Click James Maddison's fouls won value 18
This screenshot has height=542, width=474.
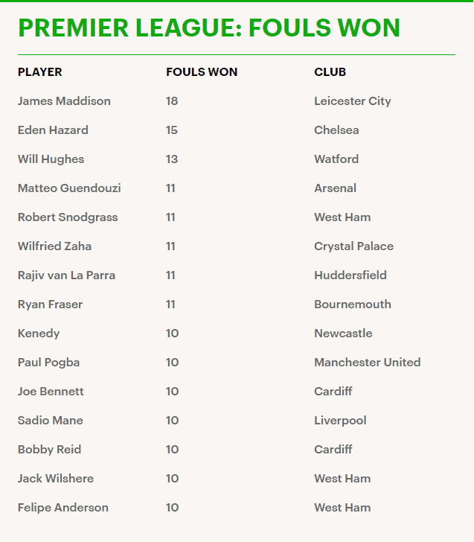click(x=172, y=101)
